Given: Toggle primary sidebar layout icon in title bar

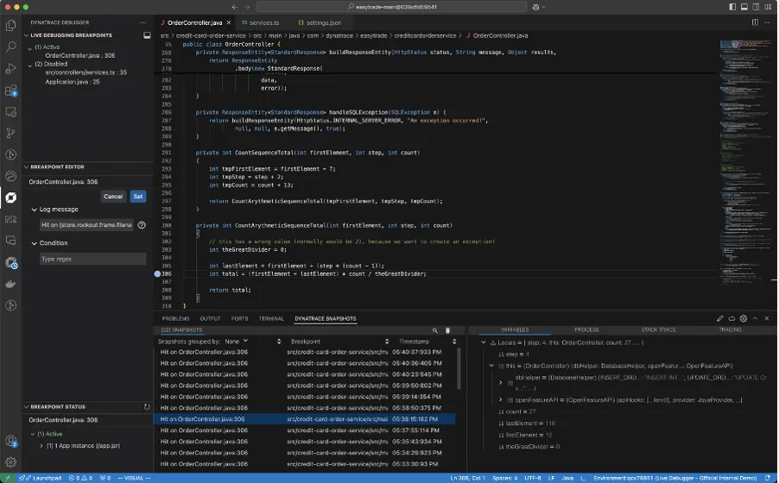Looking at the screenshot, I should point(732,7).
